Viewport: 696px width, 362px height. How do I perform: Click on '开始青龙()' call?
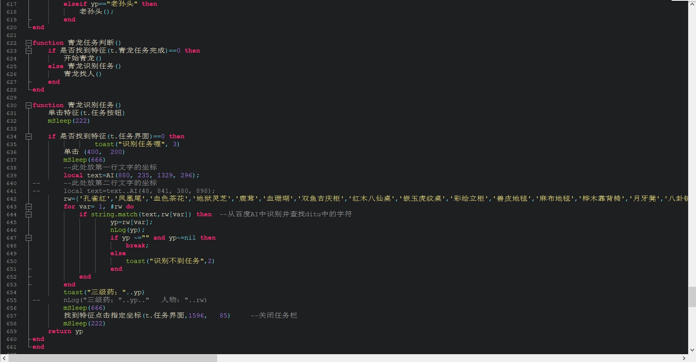click(x=83, y=58)
